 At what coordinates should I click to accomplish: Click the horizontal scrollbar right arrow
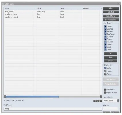pyautogui.click(x=100, y=97)
